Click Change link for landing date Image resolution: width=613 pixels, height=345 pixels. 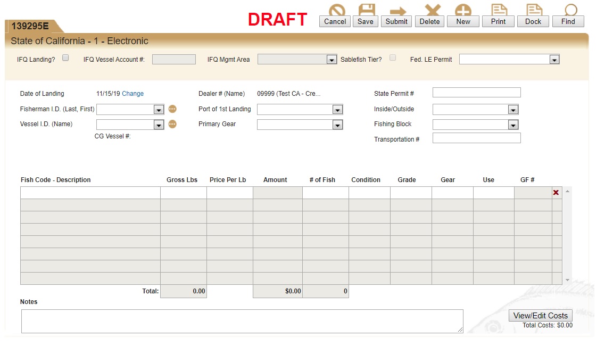[132, 94]
